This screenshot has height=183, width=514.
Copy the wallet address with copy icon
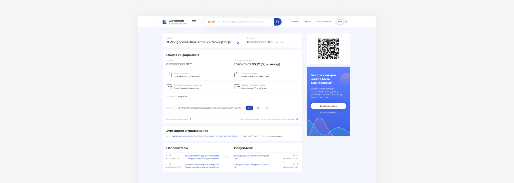tap(237, 42)
